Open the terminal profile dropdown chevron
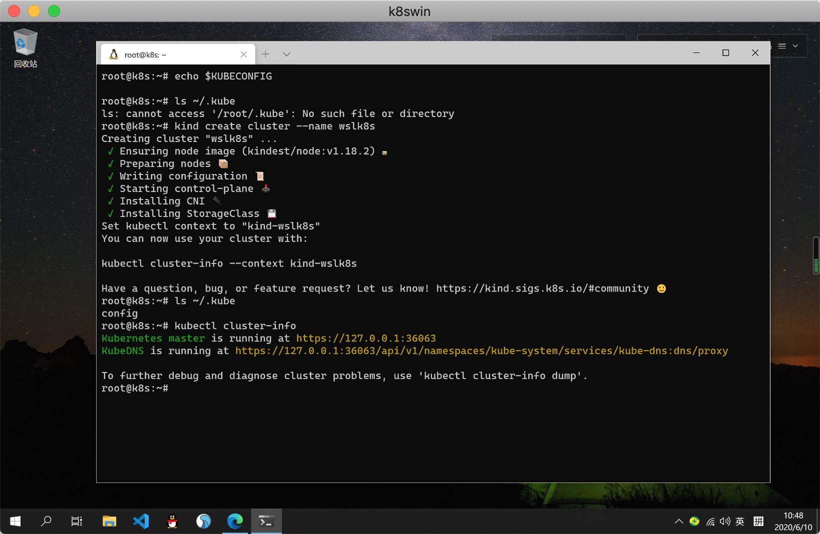This screenshot has height=534, width=820. tap(286, 54)
